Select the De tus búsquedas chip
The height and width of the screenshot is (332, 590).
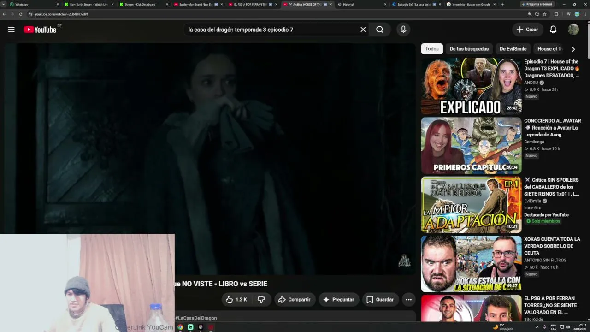click(x=469, y=49)
